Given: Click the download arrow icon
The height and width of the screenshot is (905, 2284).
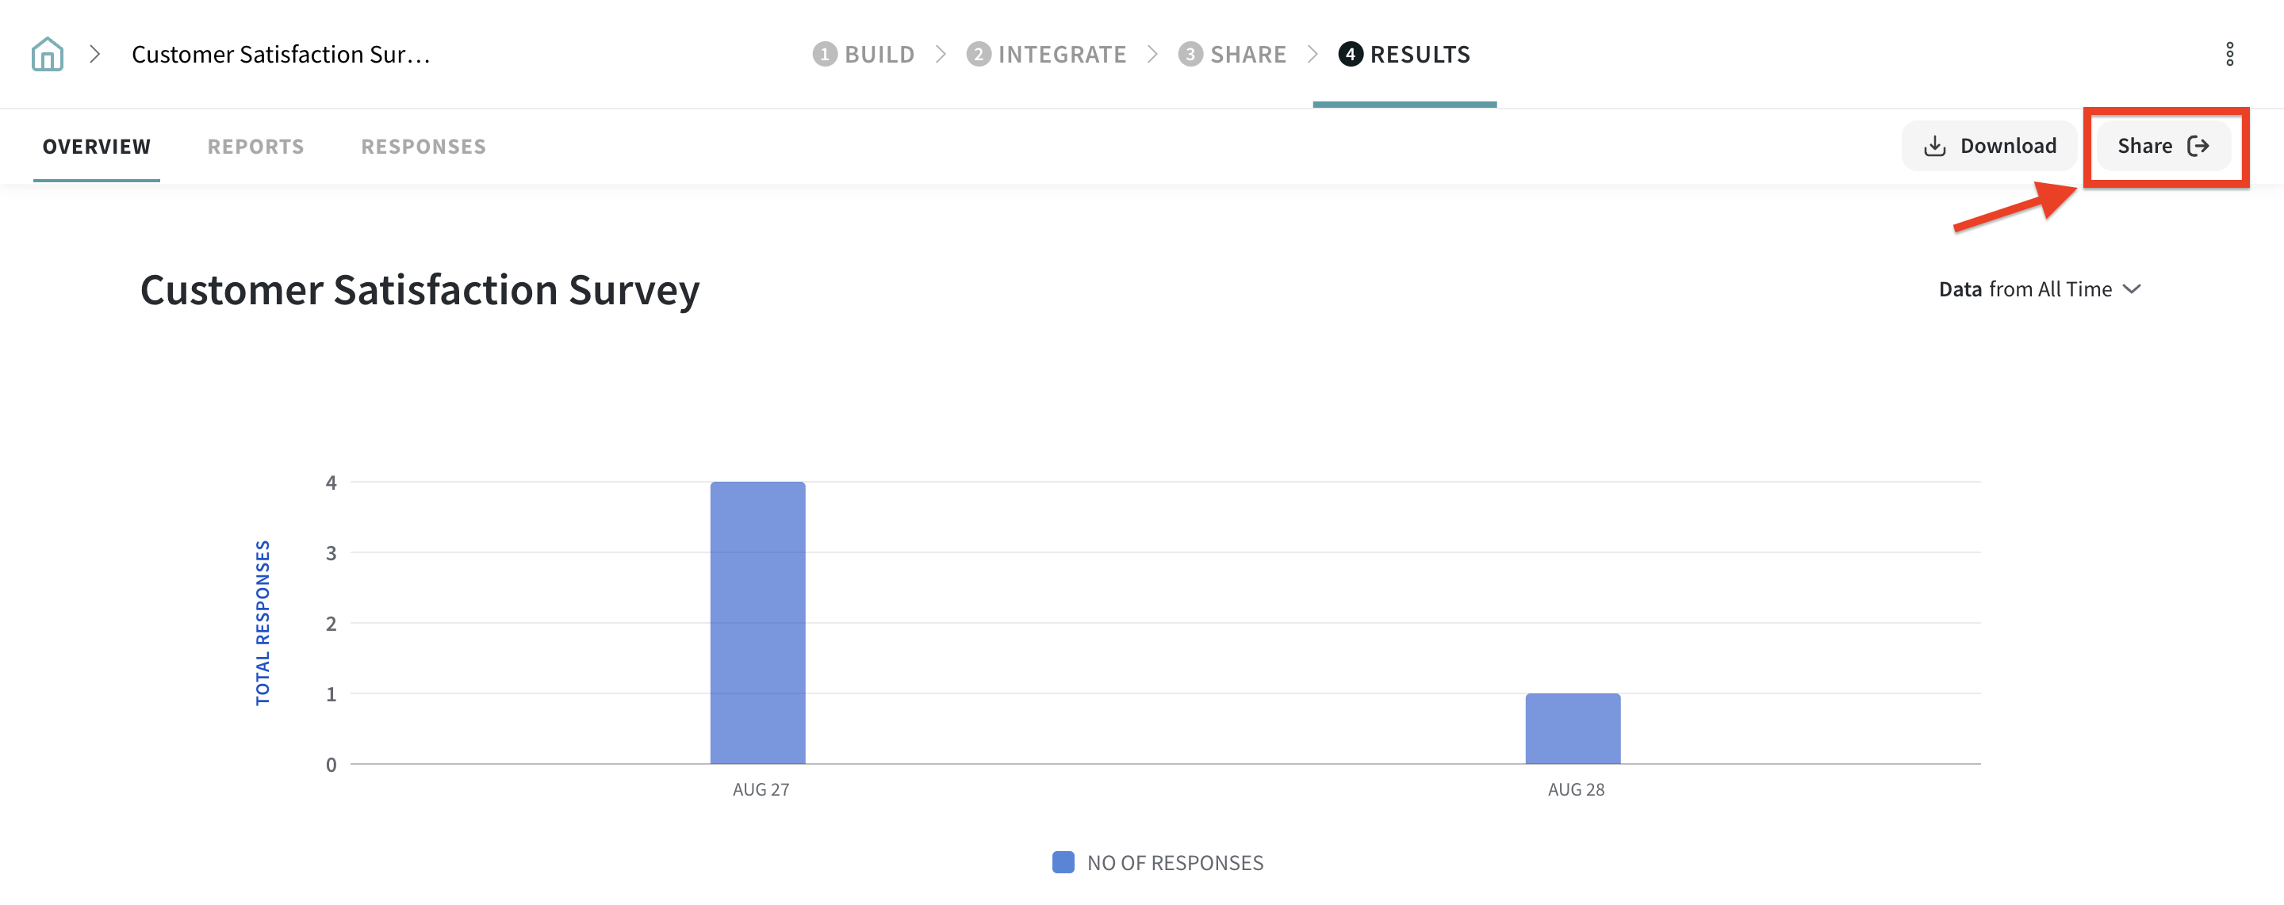Looking at the screenshot, I should coord(1935,147).
